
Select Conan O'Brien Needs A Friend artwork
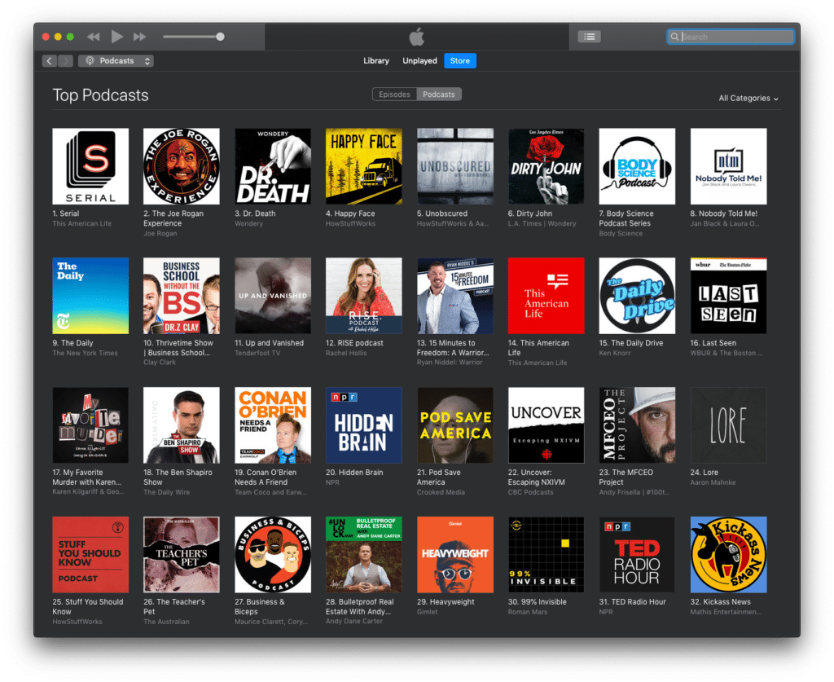[x=273, y=425]
